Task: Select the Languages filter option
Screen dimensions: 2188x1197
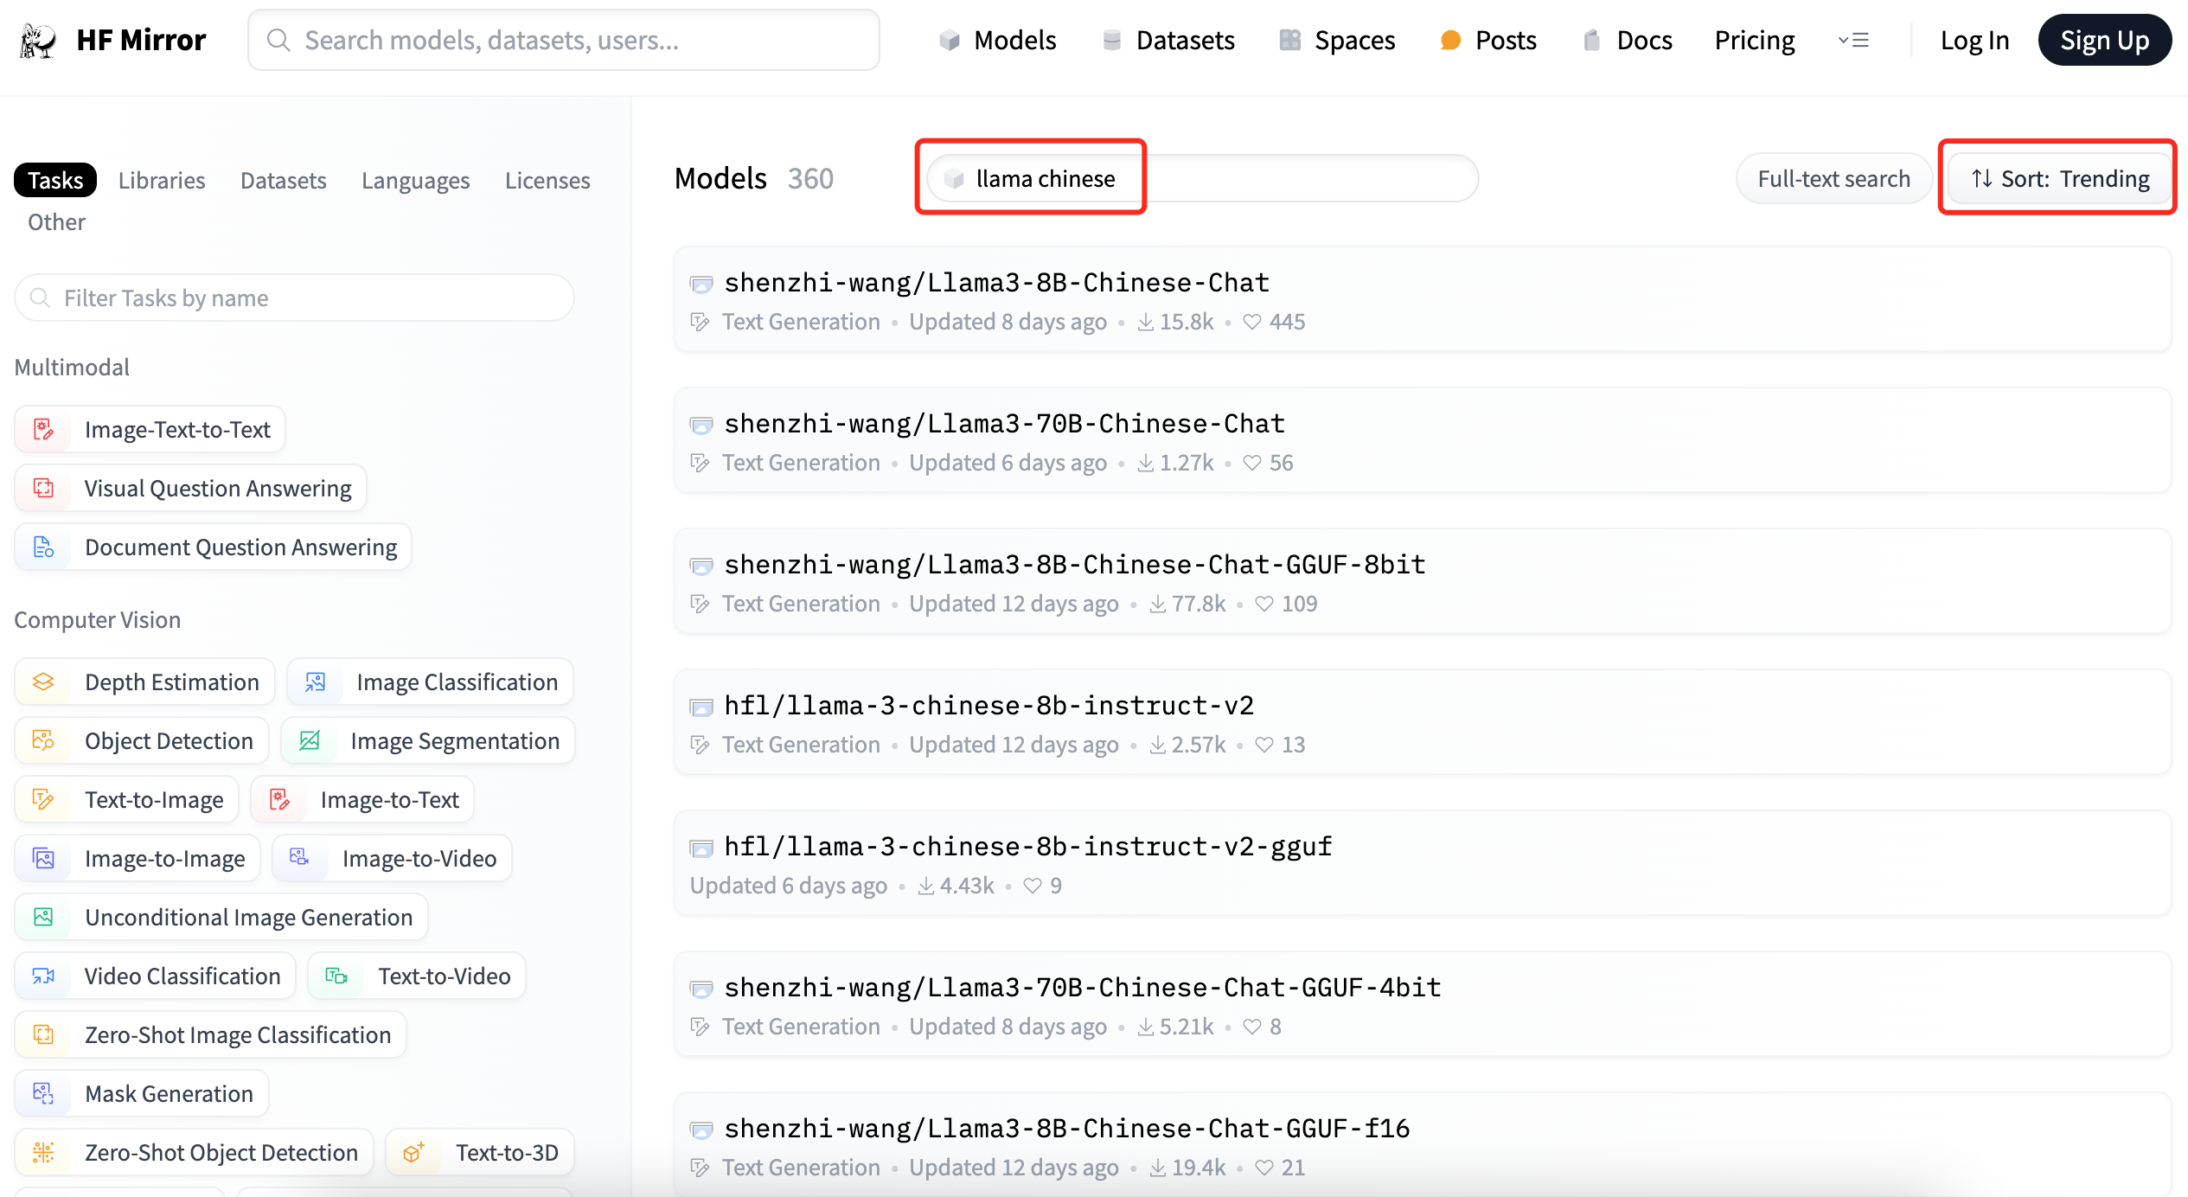Action: (x=414, y=180)
